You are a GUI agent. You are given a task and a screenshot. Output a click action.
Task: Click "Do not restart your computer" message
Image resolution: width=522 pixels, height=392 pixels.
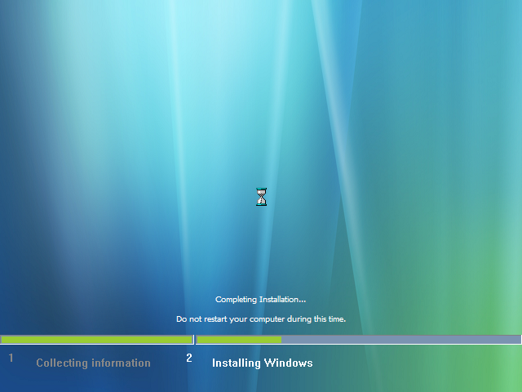pos(261,319)
